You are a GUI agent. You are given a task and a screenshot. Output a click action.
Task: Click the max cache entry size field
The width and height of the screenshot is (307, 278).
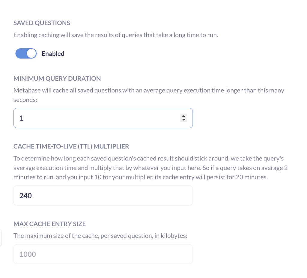[103, 254]
